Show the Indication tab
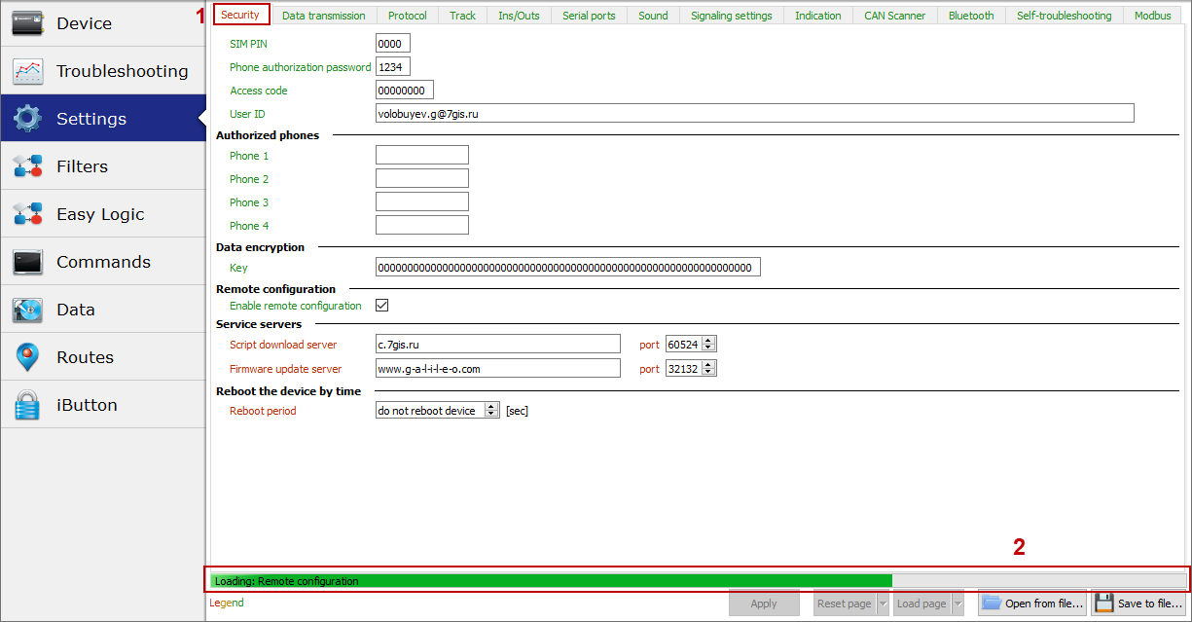 pyautogui.click(x=818, y=16)
